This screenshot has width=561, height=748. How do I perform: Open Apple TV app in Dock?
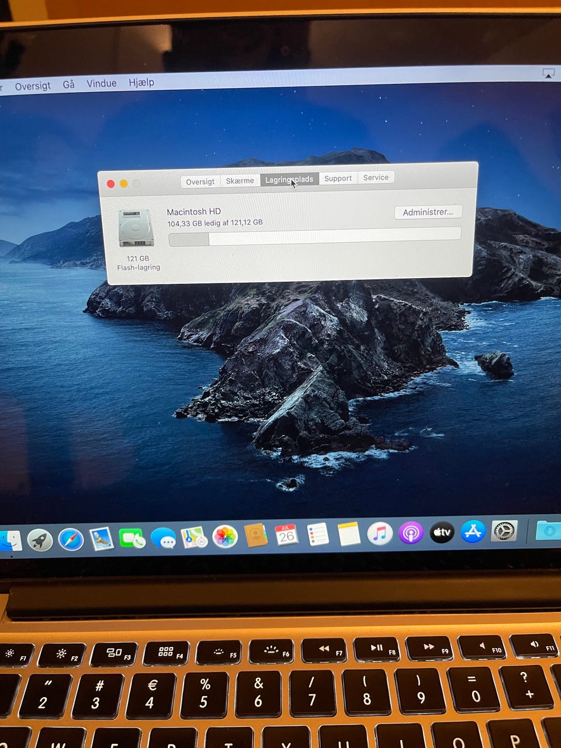click(442, 532)
